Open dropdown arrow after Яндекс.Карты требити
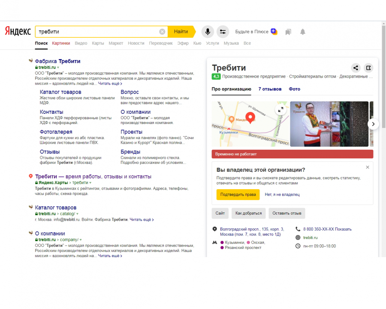The image size is (386, 309). point(90,183)
